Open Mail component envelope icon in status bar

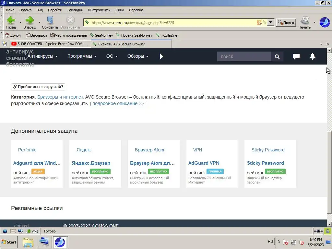[x=13, y=231]
